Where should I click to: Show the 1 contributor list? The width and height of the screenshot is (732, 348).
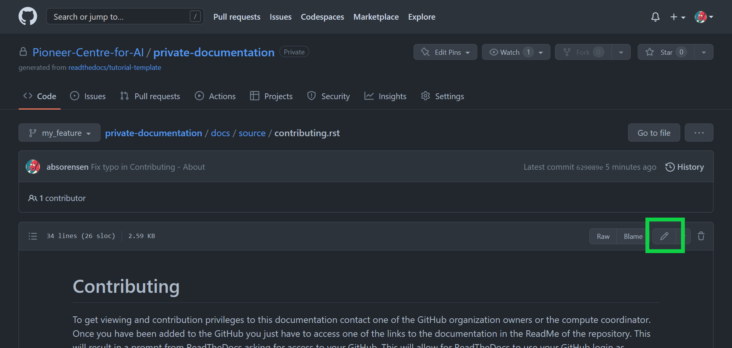(x=57, y=198)
